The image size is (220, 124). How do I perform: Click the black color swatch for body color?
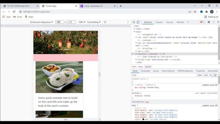click(143, 120)
